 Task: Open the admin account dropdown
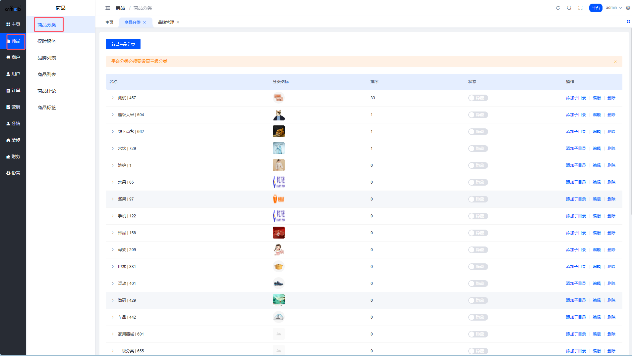(613, 8)
